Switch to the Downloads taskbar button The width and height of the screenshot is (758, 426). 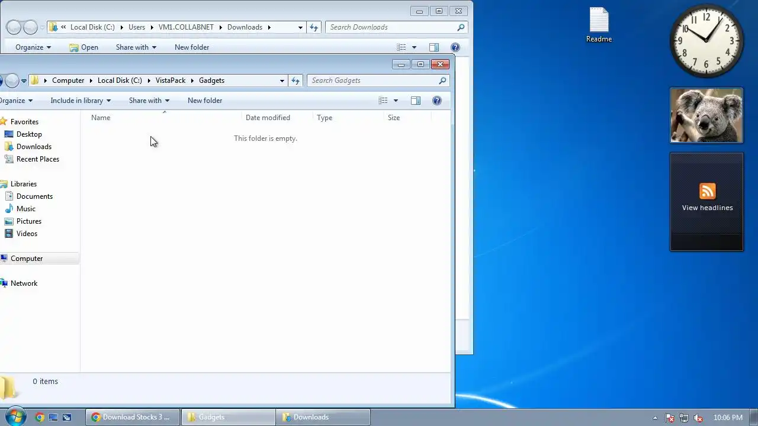323,417
